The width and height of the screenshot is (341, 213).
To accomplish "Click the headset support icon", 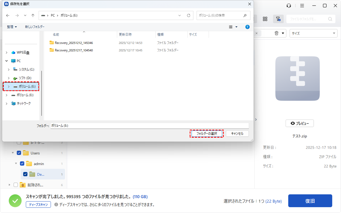I will pos(289,6).
